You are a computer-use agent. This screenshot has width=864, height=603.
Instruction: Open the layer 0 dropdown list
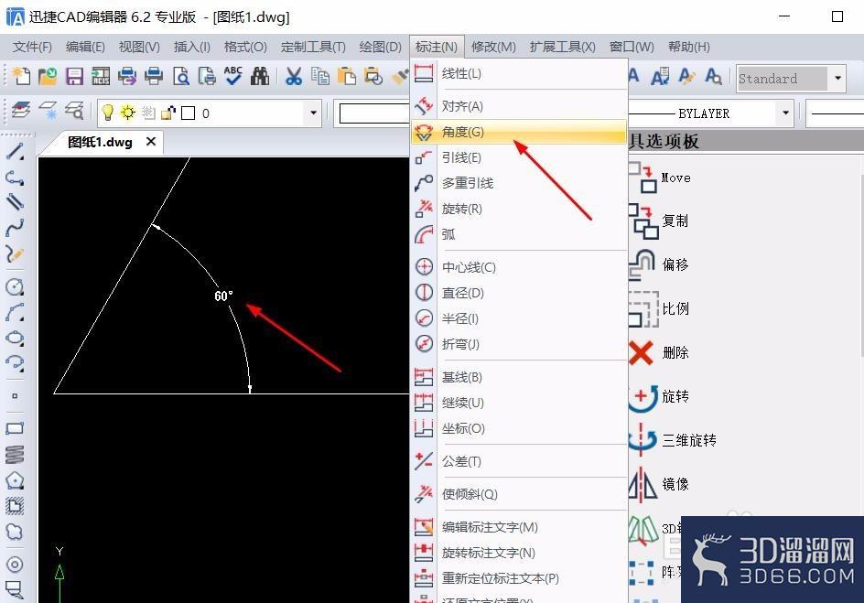[313, 113]
